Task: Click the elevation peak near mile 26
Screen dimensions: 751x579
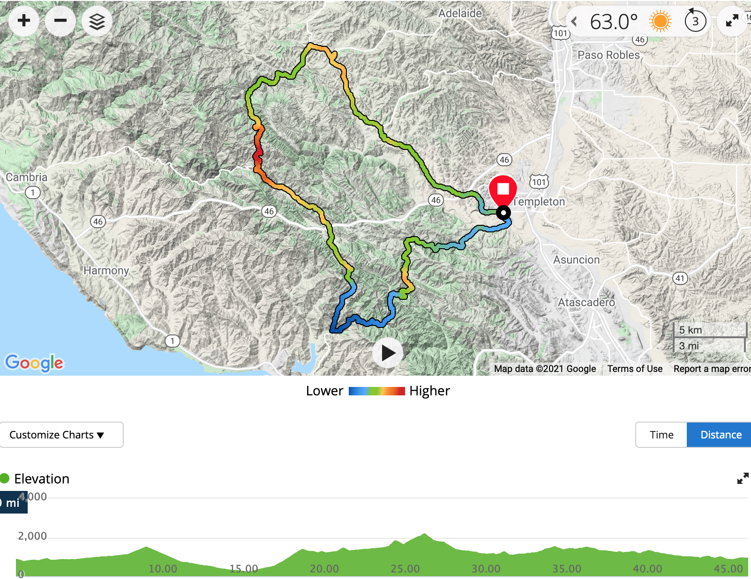Action: [425, 534]
